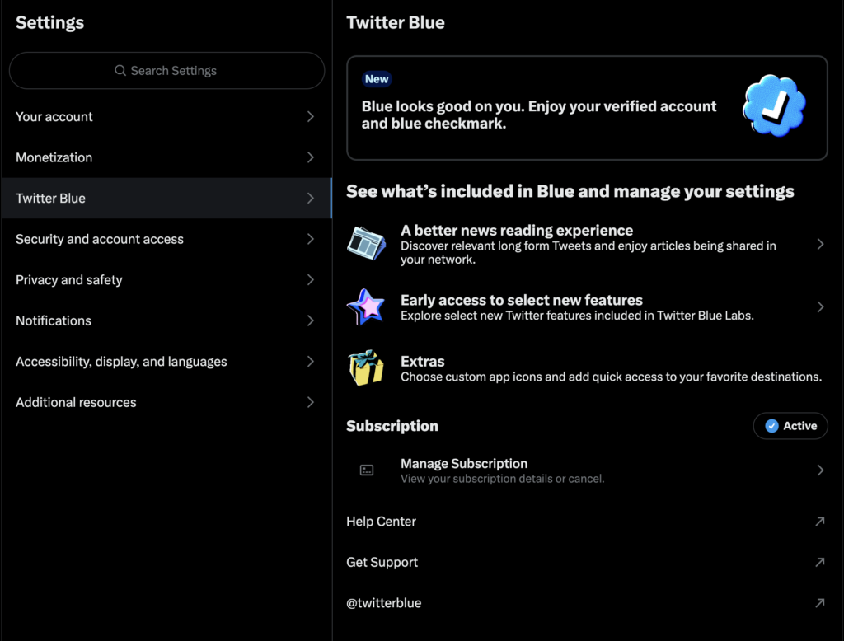The height and width of the screenshot is (641, 844).
Task: Open Accessibility, display, and languages
Action: 121,362
